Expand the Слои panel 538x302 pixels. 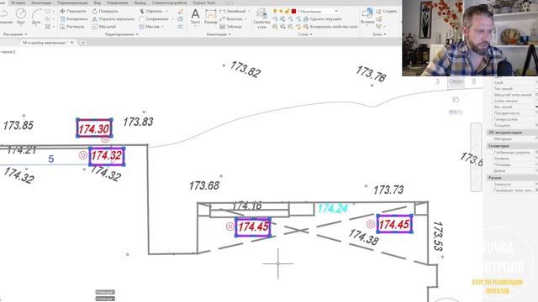[x=305, y=34]
